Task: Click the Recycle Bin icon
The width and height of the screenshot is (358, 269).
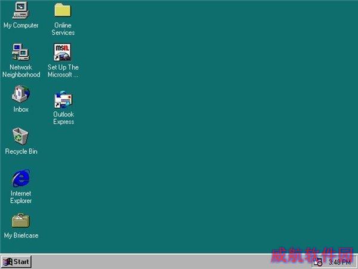Action: click(x=20, y=136)
